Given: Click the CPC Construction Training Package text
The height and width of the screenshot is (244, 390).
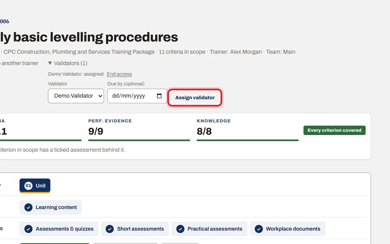Looking at the screenshot, I should (x=79, y=52).
